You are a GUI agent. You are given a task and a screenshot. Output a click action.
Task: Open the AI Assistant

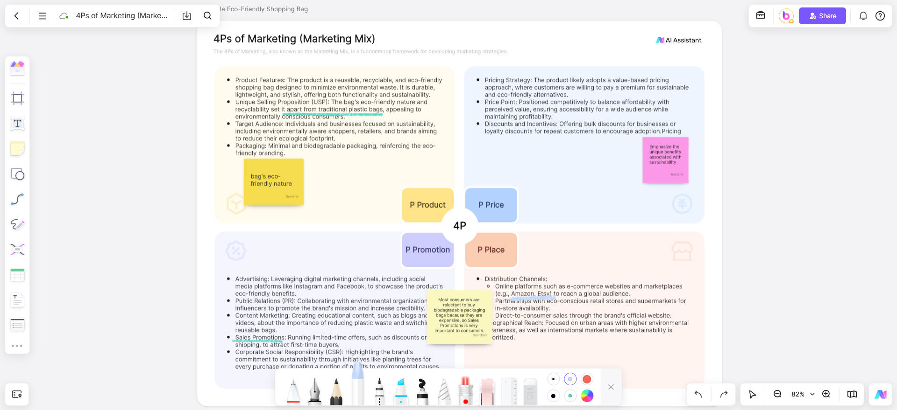(679, 40)
